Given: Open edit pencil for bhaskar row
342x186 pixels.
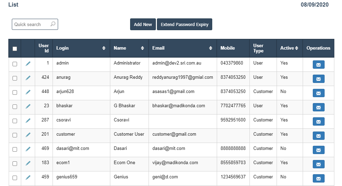Looking at the screenshot, I should (x=28, y=106).
